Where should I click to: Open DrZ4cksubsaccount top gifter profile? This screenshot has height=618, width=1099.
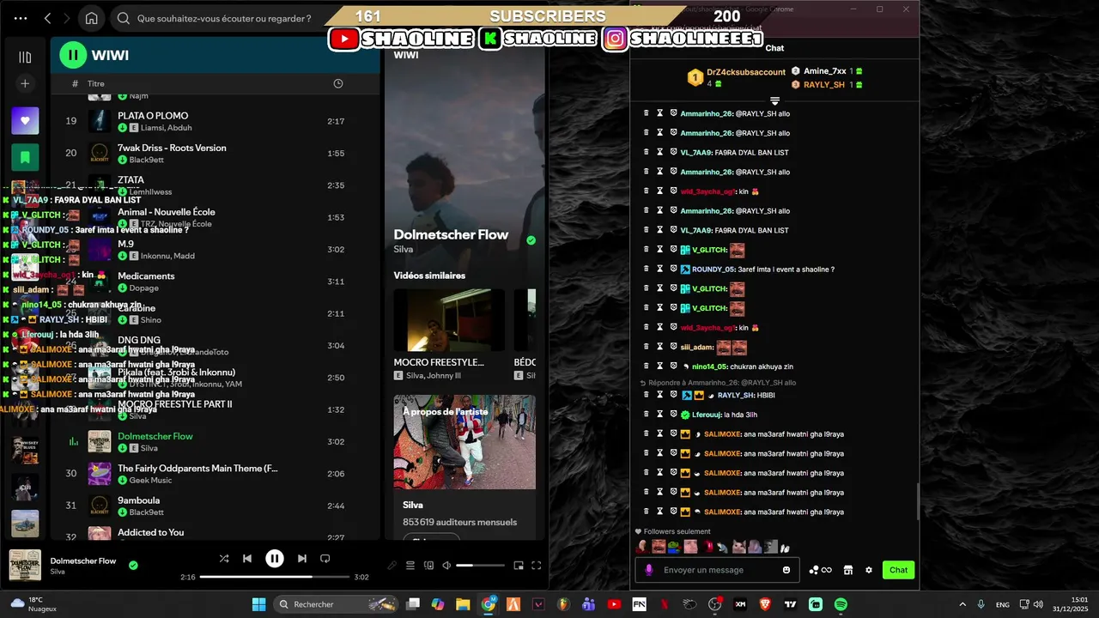[x=746, y=72]
